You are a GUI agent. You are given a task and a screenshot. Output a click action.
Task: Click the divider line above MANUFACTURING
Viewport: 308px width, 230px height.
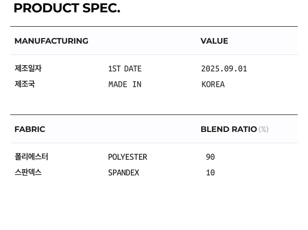pos(154,27)
